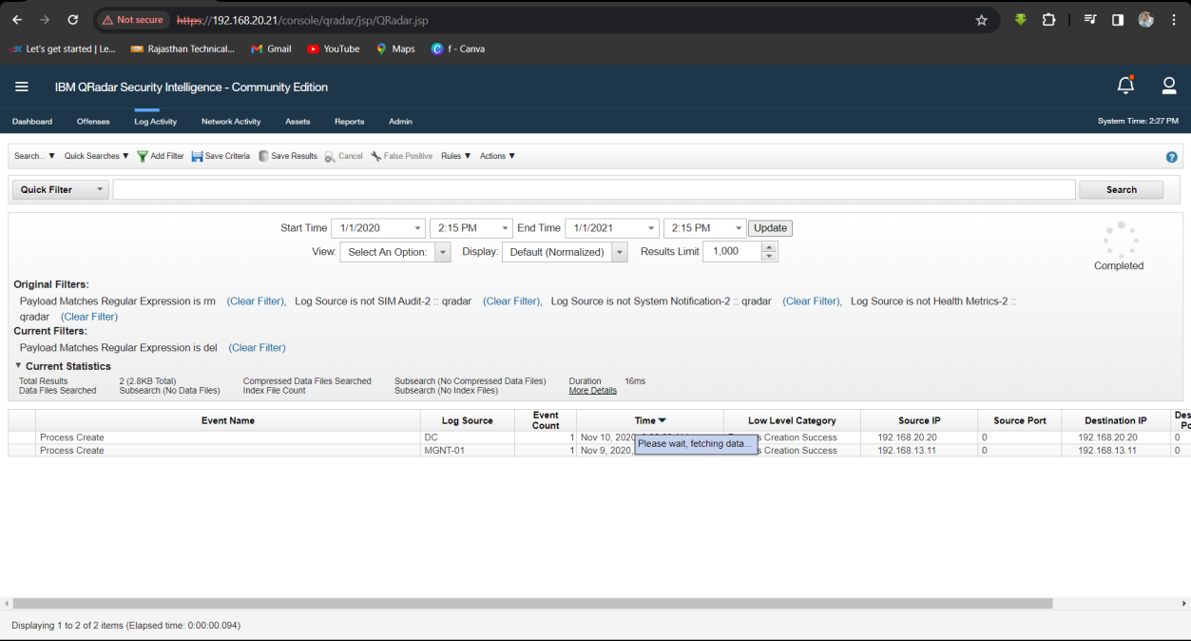Reload the page in browser

[x=73, y=20]
